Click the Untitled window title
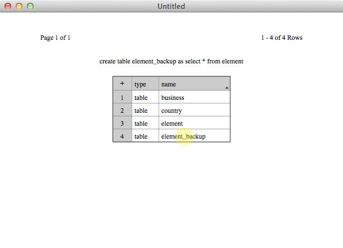 [171, 6]
